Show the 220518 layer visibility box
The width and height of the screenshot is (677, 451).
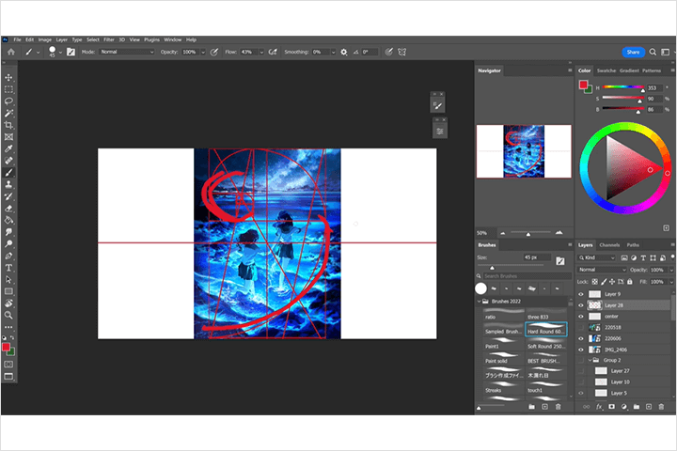(x=581, y=328)
